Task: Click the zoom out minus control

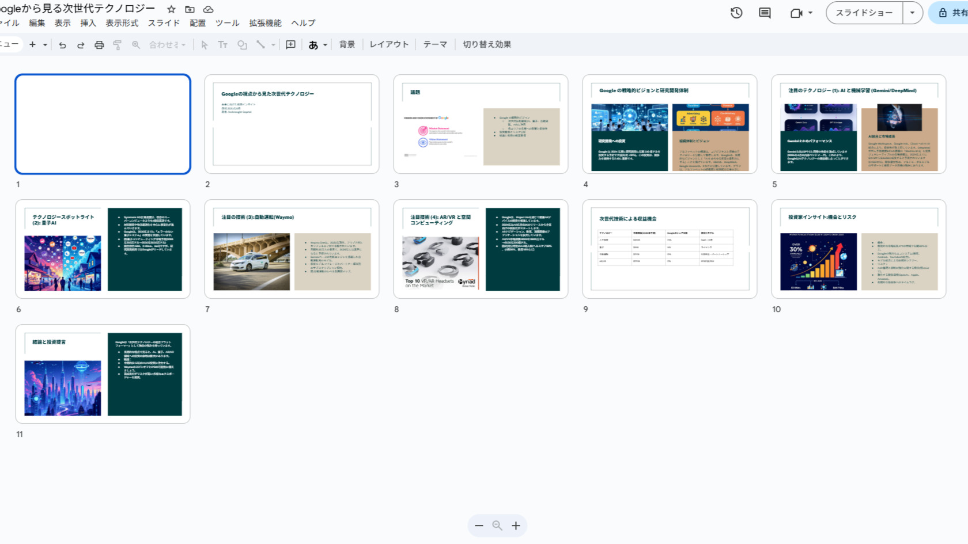Action: click(478, 526)
